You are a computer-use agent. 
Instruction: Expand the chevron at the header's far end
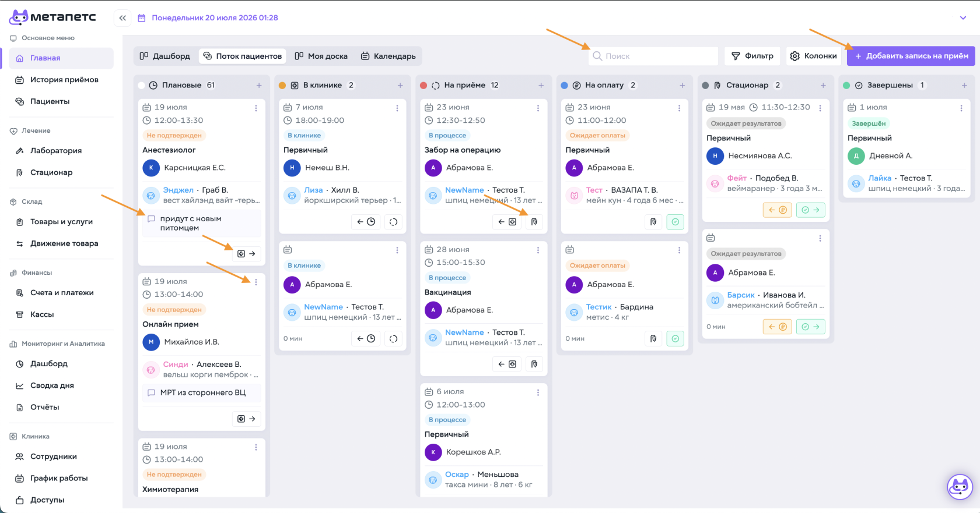pos(963,18)
